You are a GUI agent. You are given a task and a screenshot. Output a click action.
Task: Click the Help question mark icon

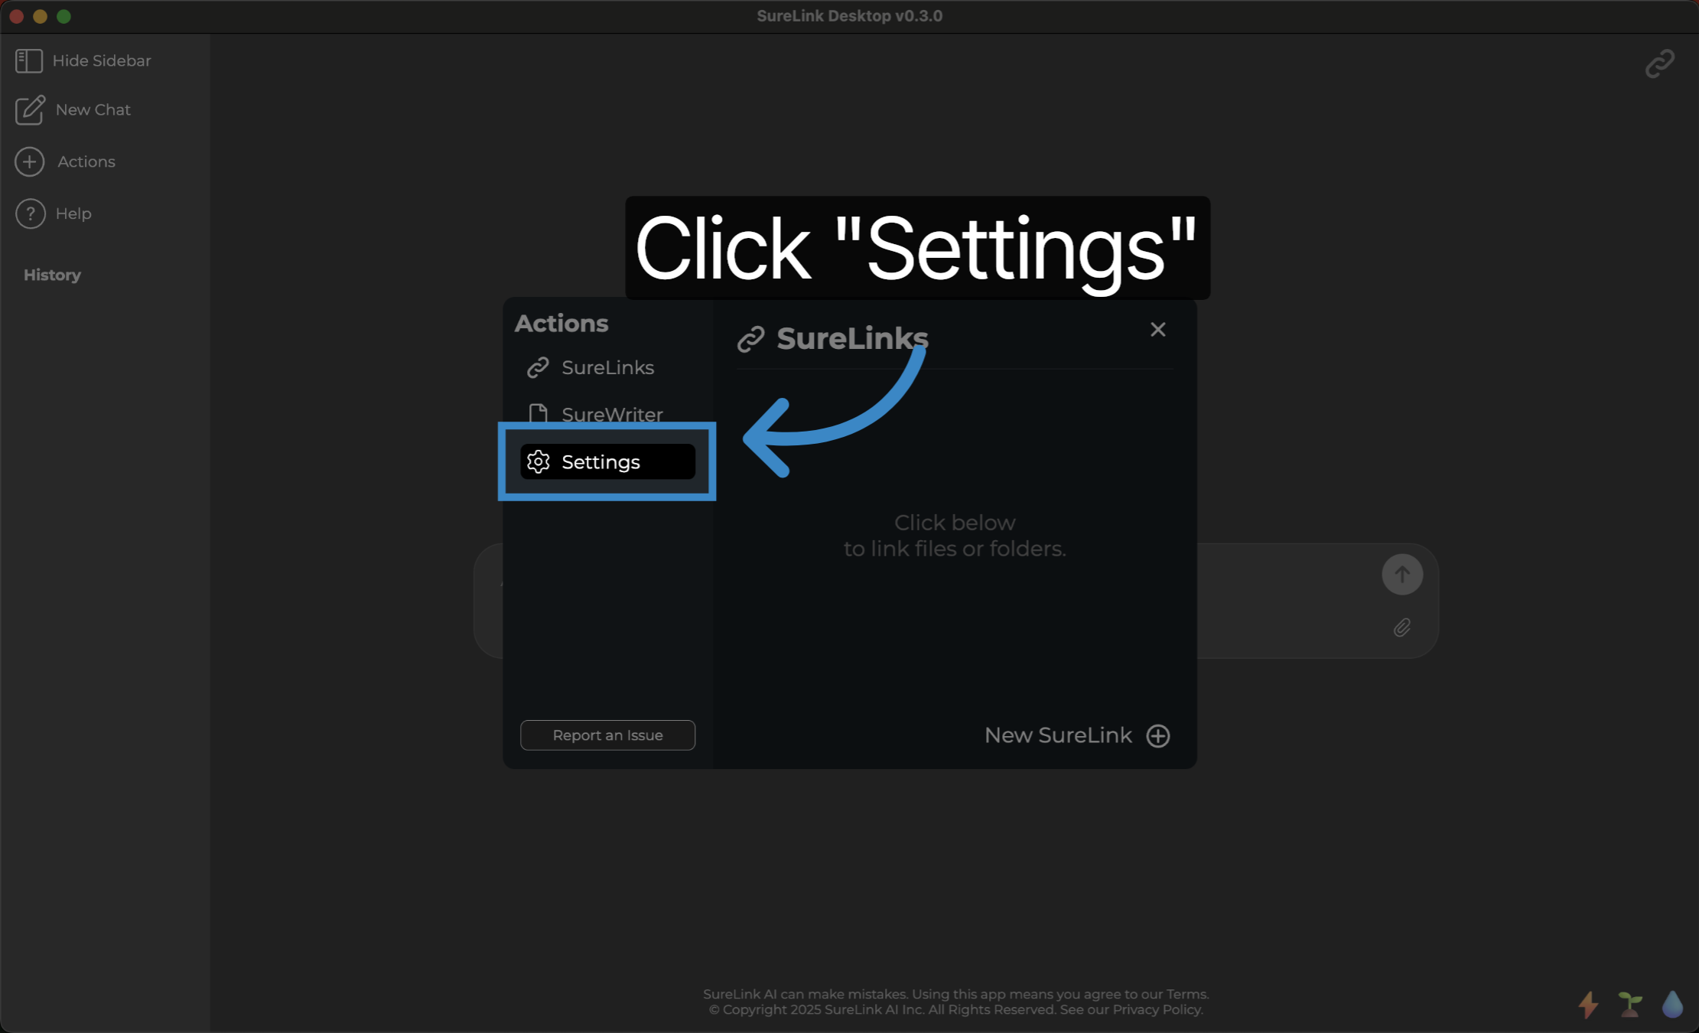coord(30,213)
